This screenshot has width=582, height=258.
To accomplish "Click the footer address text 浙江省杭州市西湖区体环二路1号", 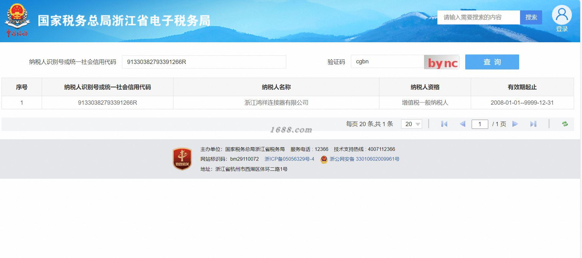I will click(x=251, y=169).
